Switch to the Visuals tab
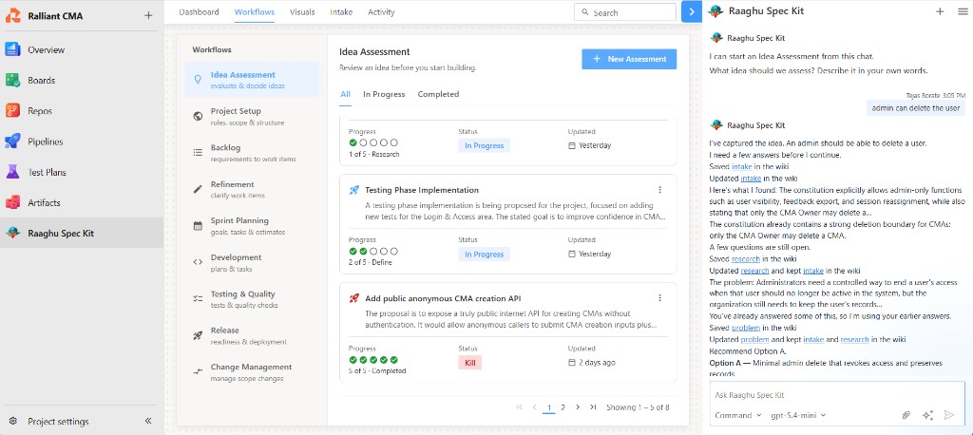973x435 pixels. [302, 11]
